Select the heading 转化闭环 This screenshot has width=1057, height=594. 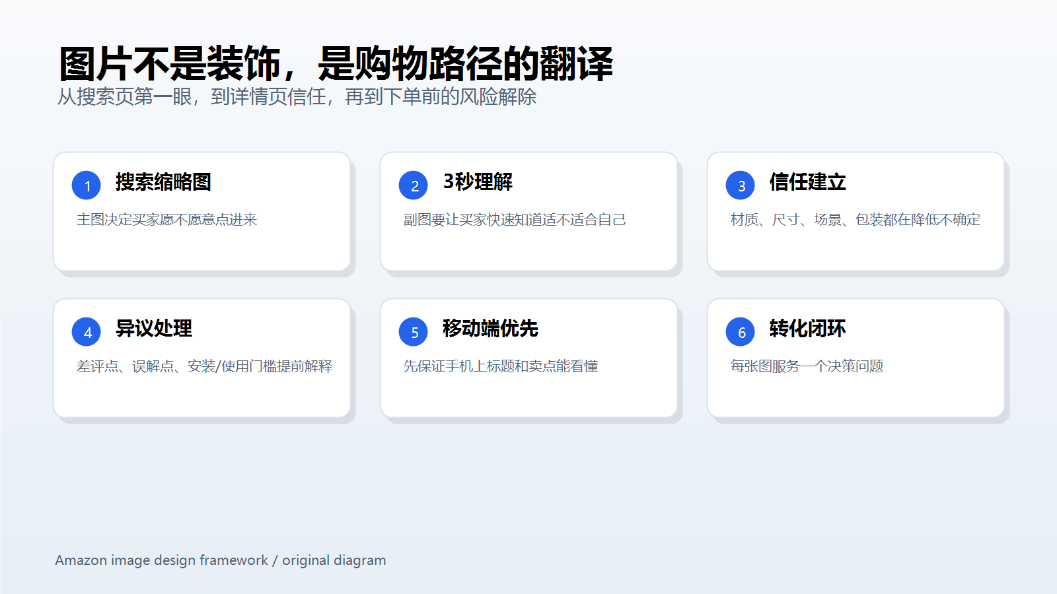tap(807, 329)
